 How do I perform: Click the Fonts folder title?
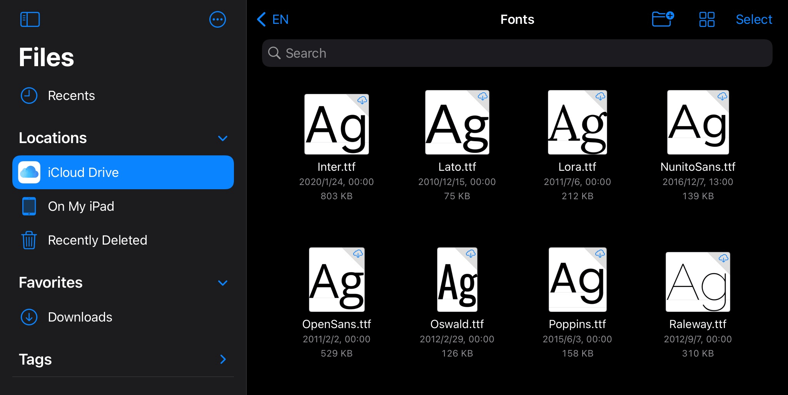(517, 19)
